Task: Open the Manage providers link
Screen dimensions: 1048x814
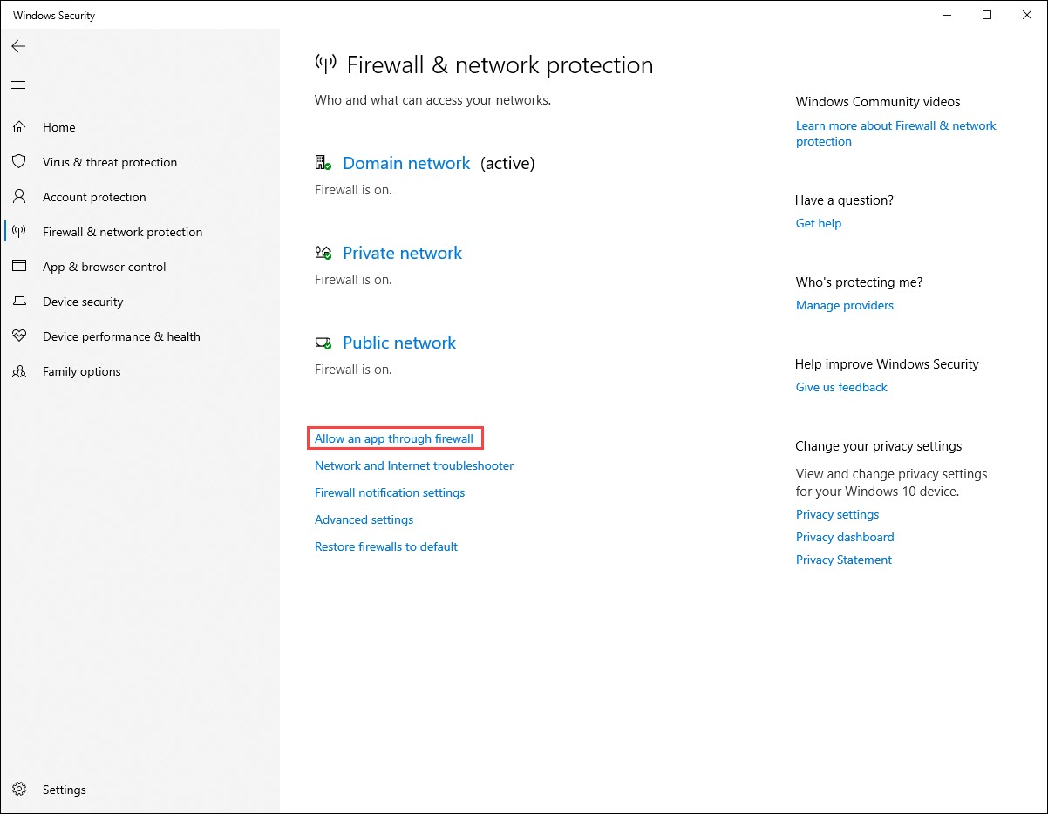Action: (845, 305)
